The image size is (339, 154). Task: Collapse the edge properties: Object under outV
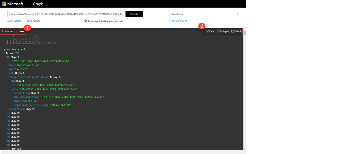tap(13, 93)
